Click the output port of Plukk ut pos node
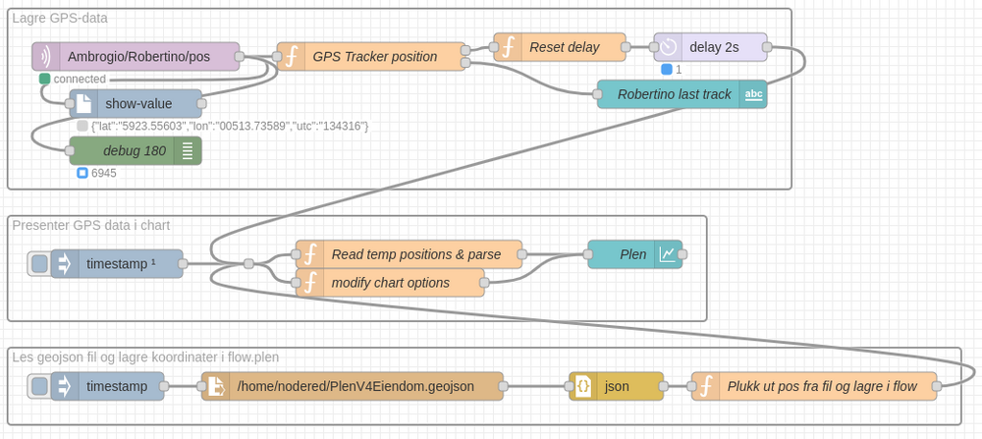This screenshot has height=439, width=982. click(936, 386)
